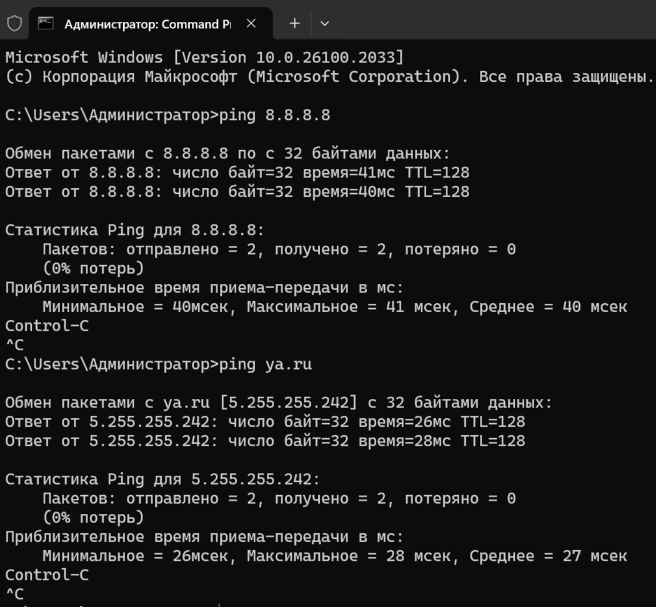
Task: Click the "время=26мс" reply value
Action: tap(404, 422)
